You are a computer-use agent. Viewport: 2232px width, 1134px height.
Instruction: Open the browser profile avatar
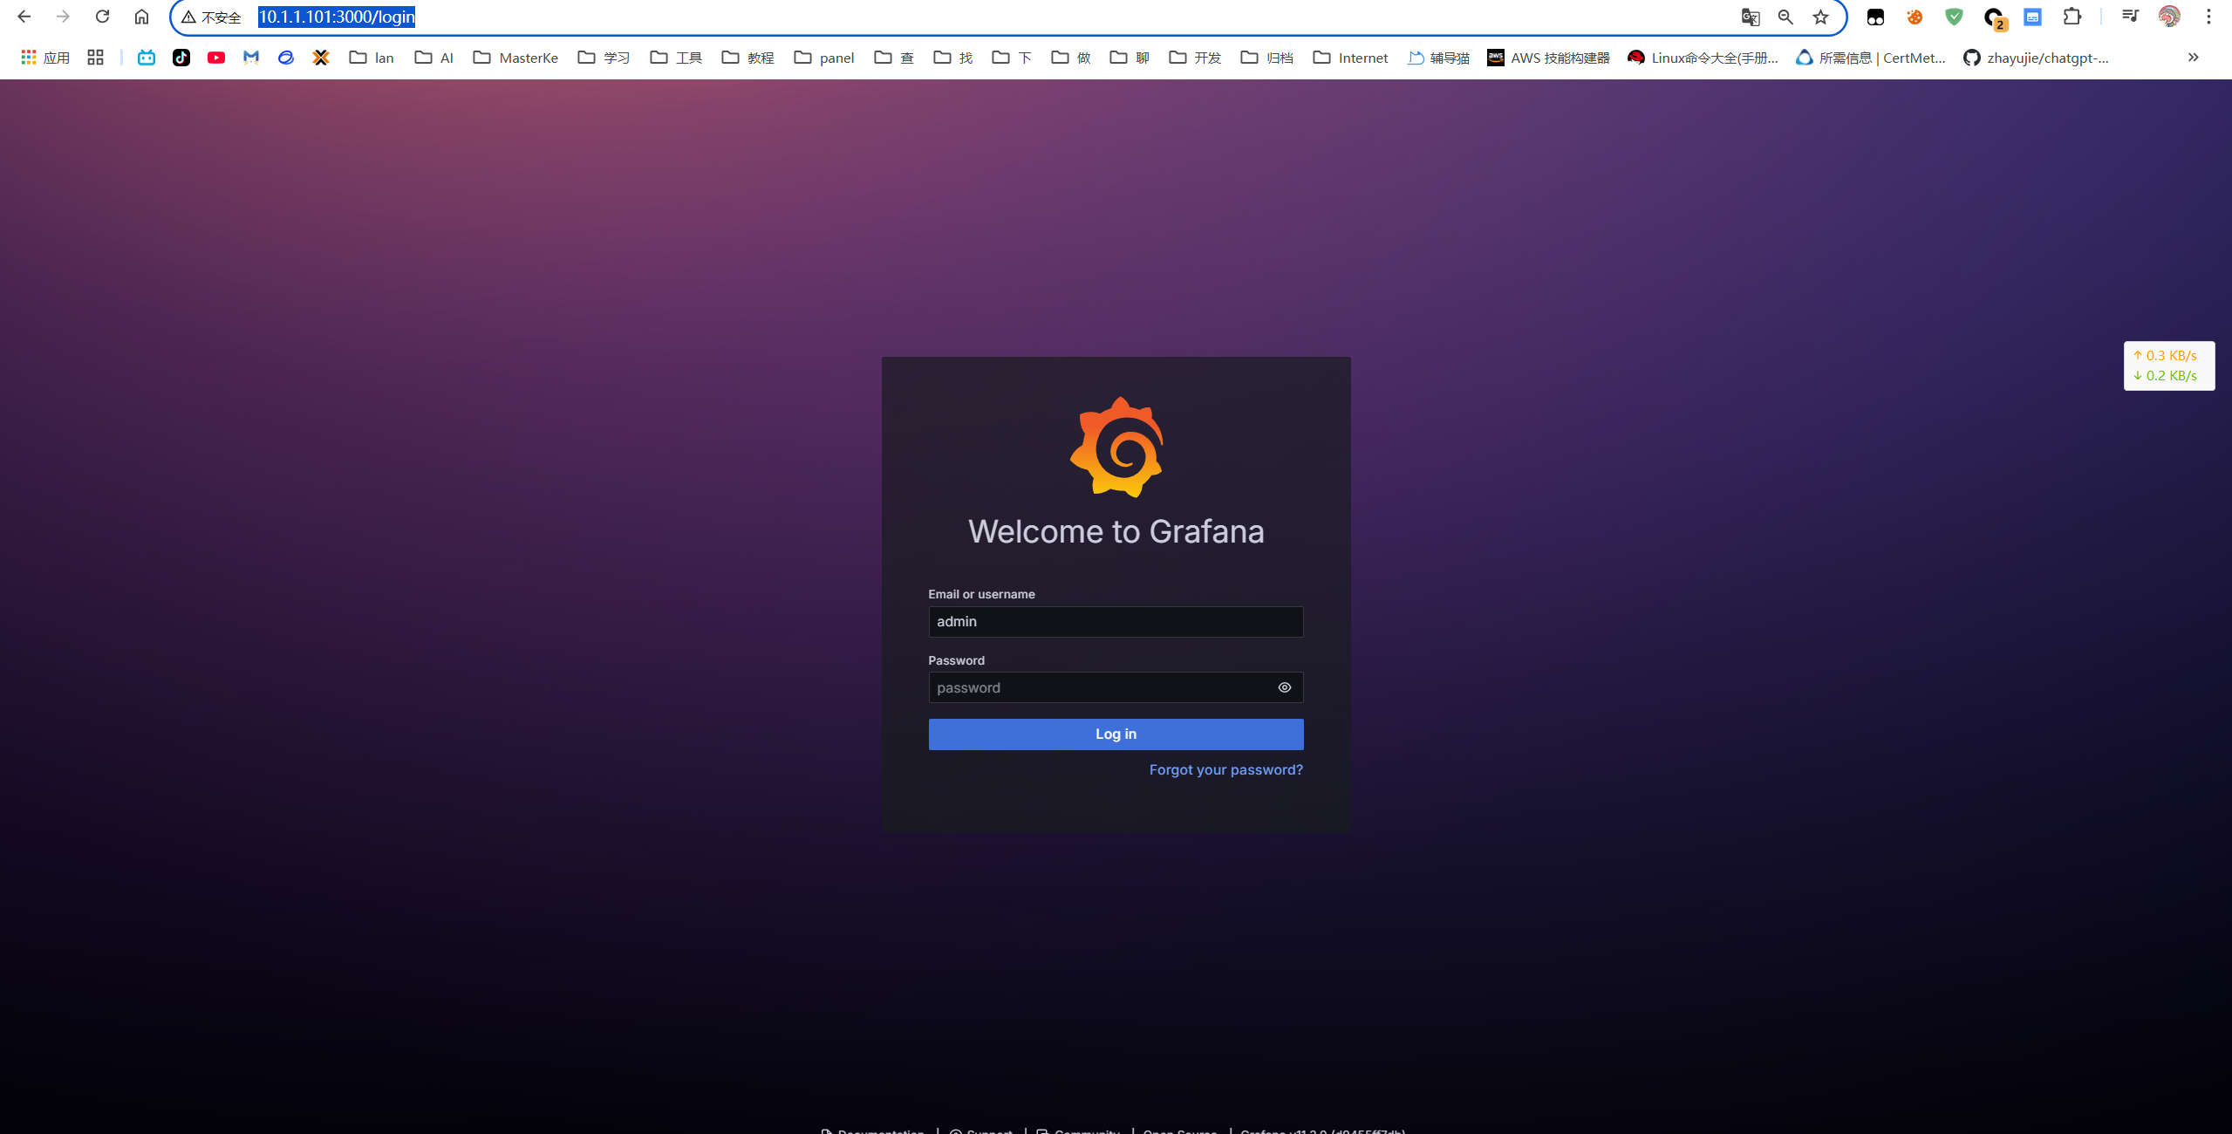[2169, 17]
